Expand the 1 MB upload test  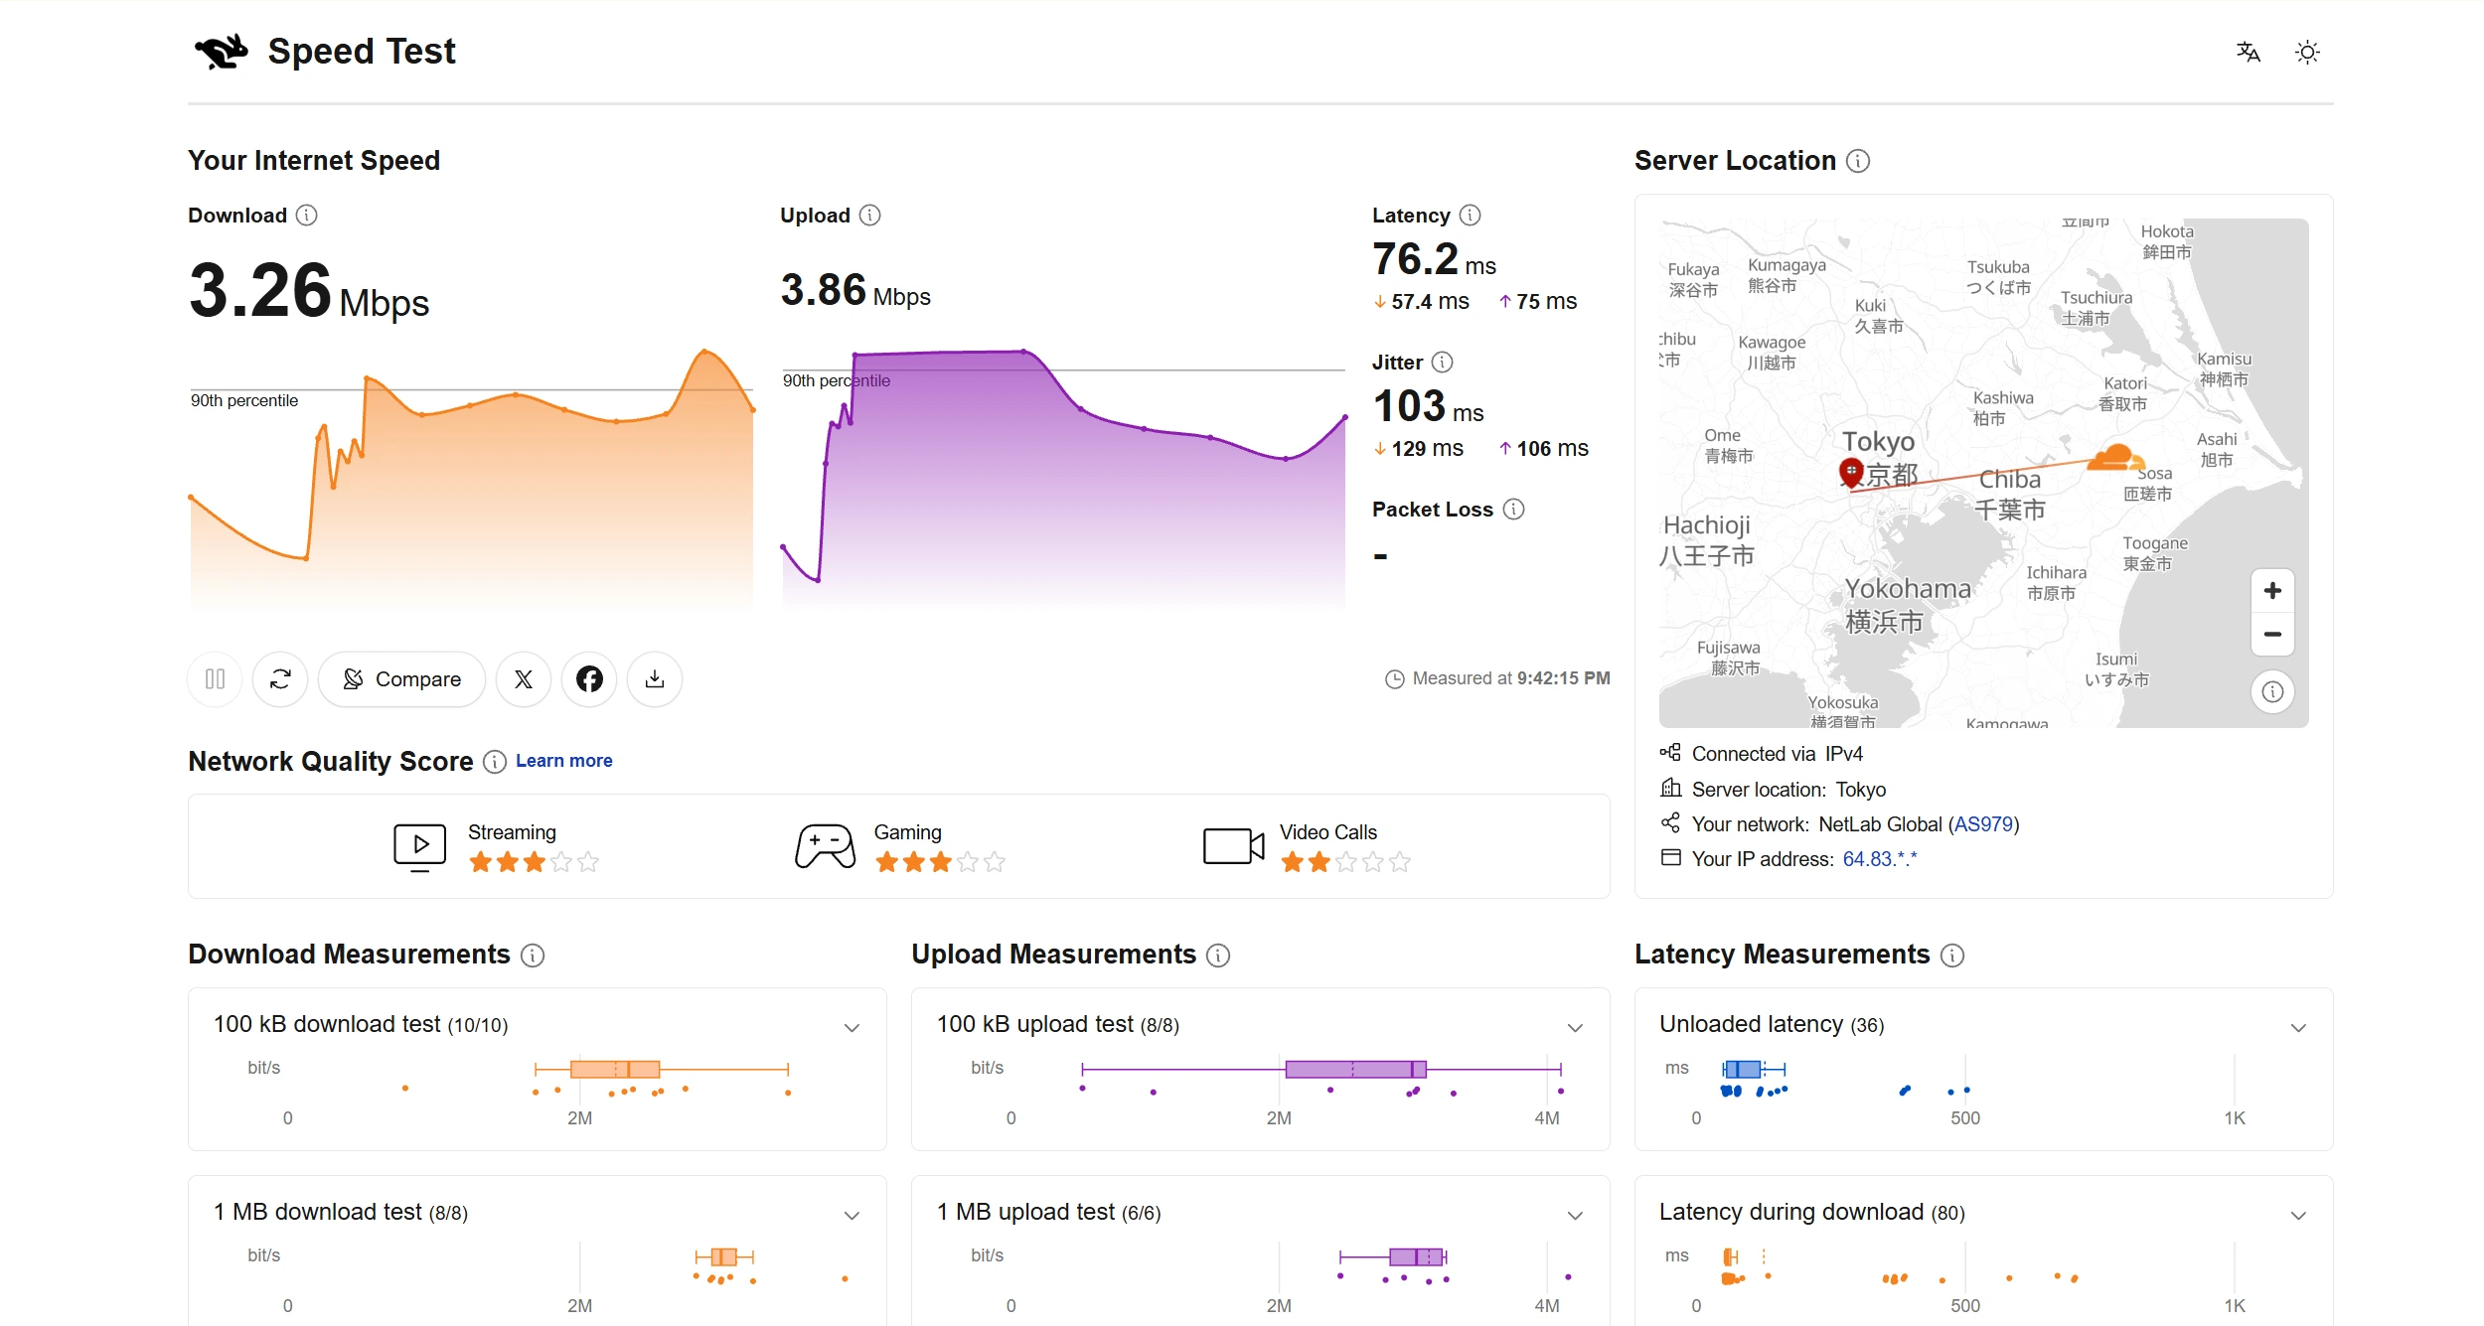pos(1575,1215)
